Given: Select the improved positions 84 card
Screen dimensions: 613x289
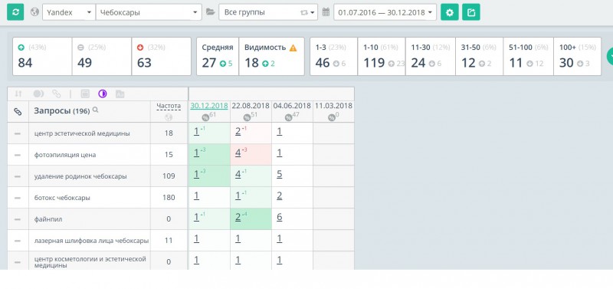Looking at the screenshot, I should pyautogui.click(x=42, y=56).
